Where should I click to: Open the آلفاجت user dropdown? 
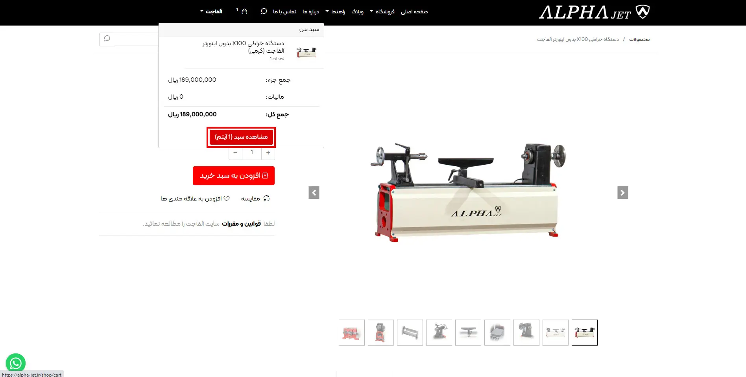(x=211, y=11)
